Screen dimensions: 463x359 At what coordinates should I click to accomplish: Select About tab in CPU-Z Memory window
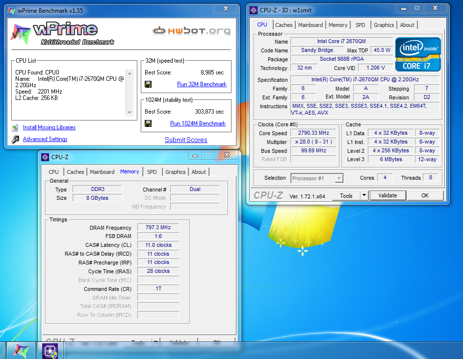(x=199, y=172)
